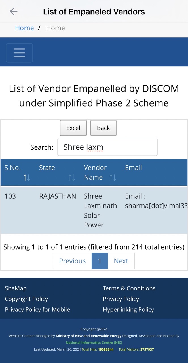Open the Terms & Conditions link
This screenshot has width=188, height=363.
click(x=129, y=288)
